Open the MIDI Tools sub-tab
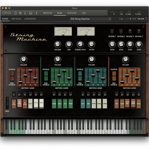Image resolution: width=149 pixels, height=149 pixels. pyautogui.click(x=16, y=19)
